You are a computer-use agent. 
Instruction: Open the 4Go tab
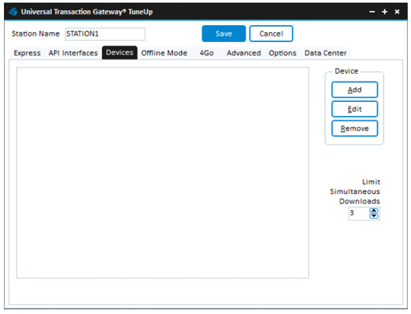(x=206, y=53)
